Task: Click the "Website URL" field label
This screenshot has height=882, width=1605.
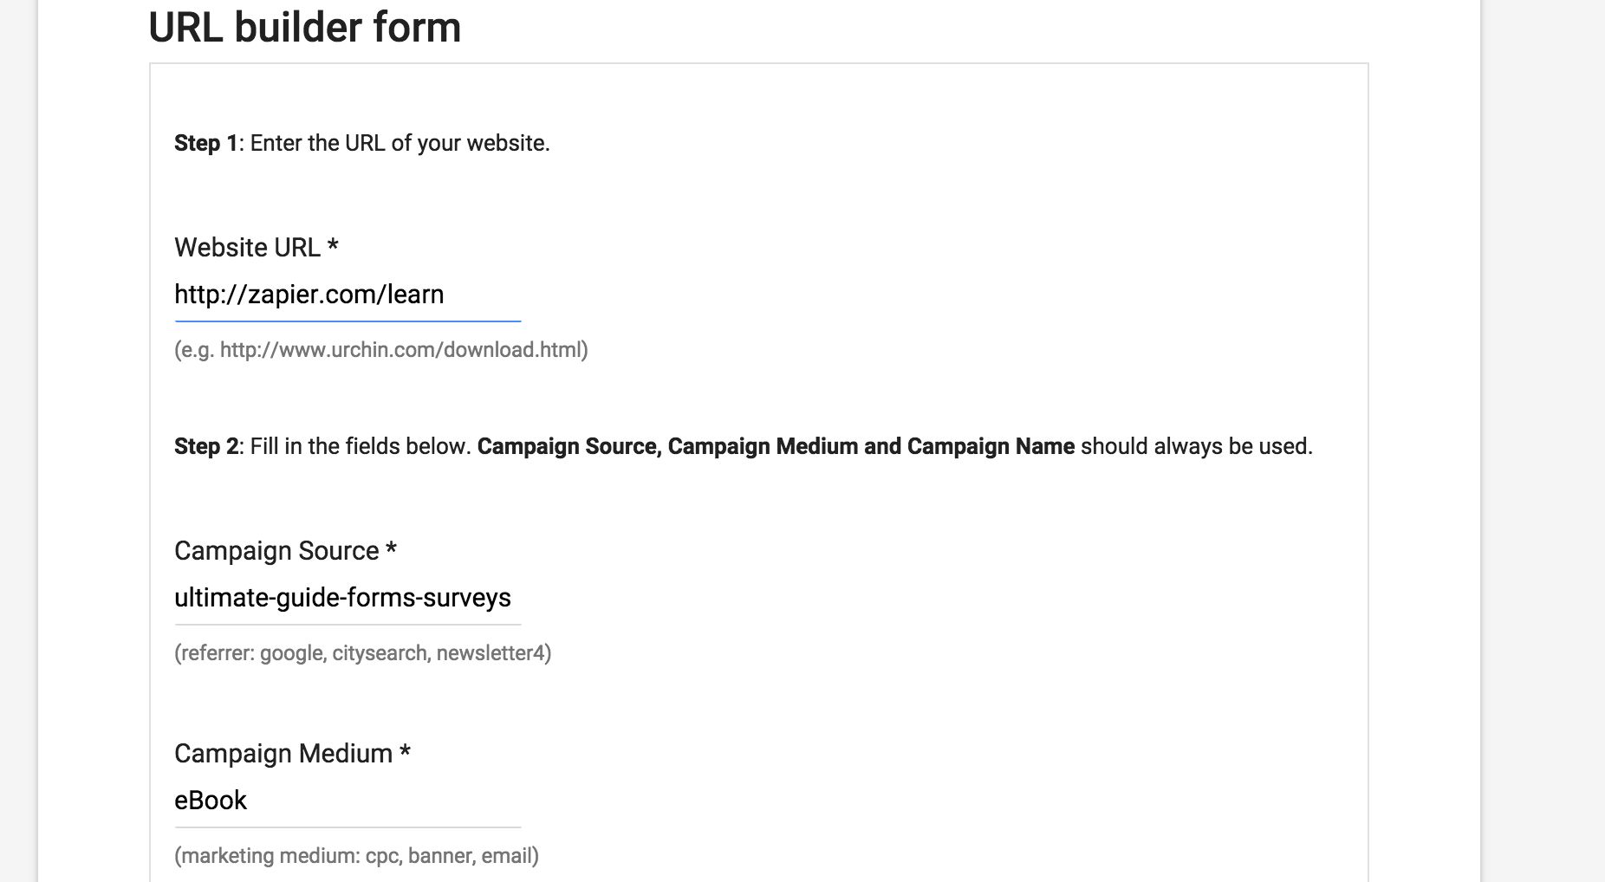Action: pos(247,248)
